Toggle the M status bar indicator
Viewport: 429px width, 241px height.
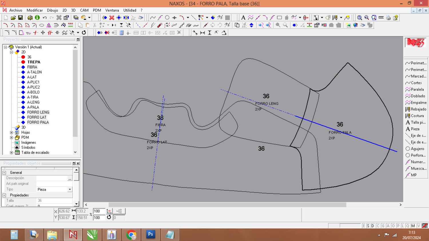(413, 226)
